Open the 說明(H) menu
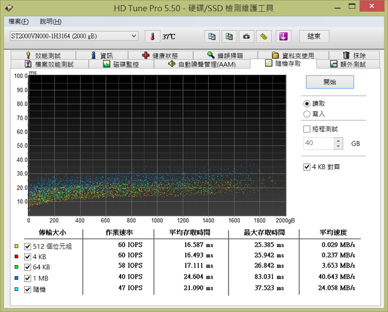Screen dimensions: 388x312 [x=51, y=22]
